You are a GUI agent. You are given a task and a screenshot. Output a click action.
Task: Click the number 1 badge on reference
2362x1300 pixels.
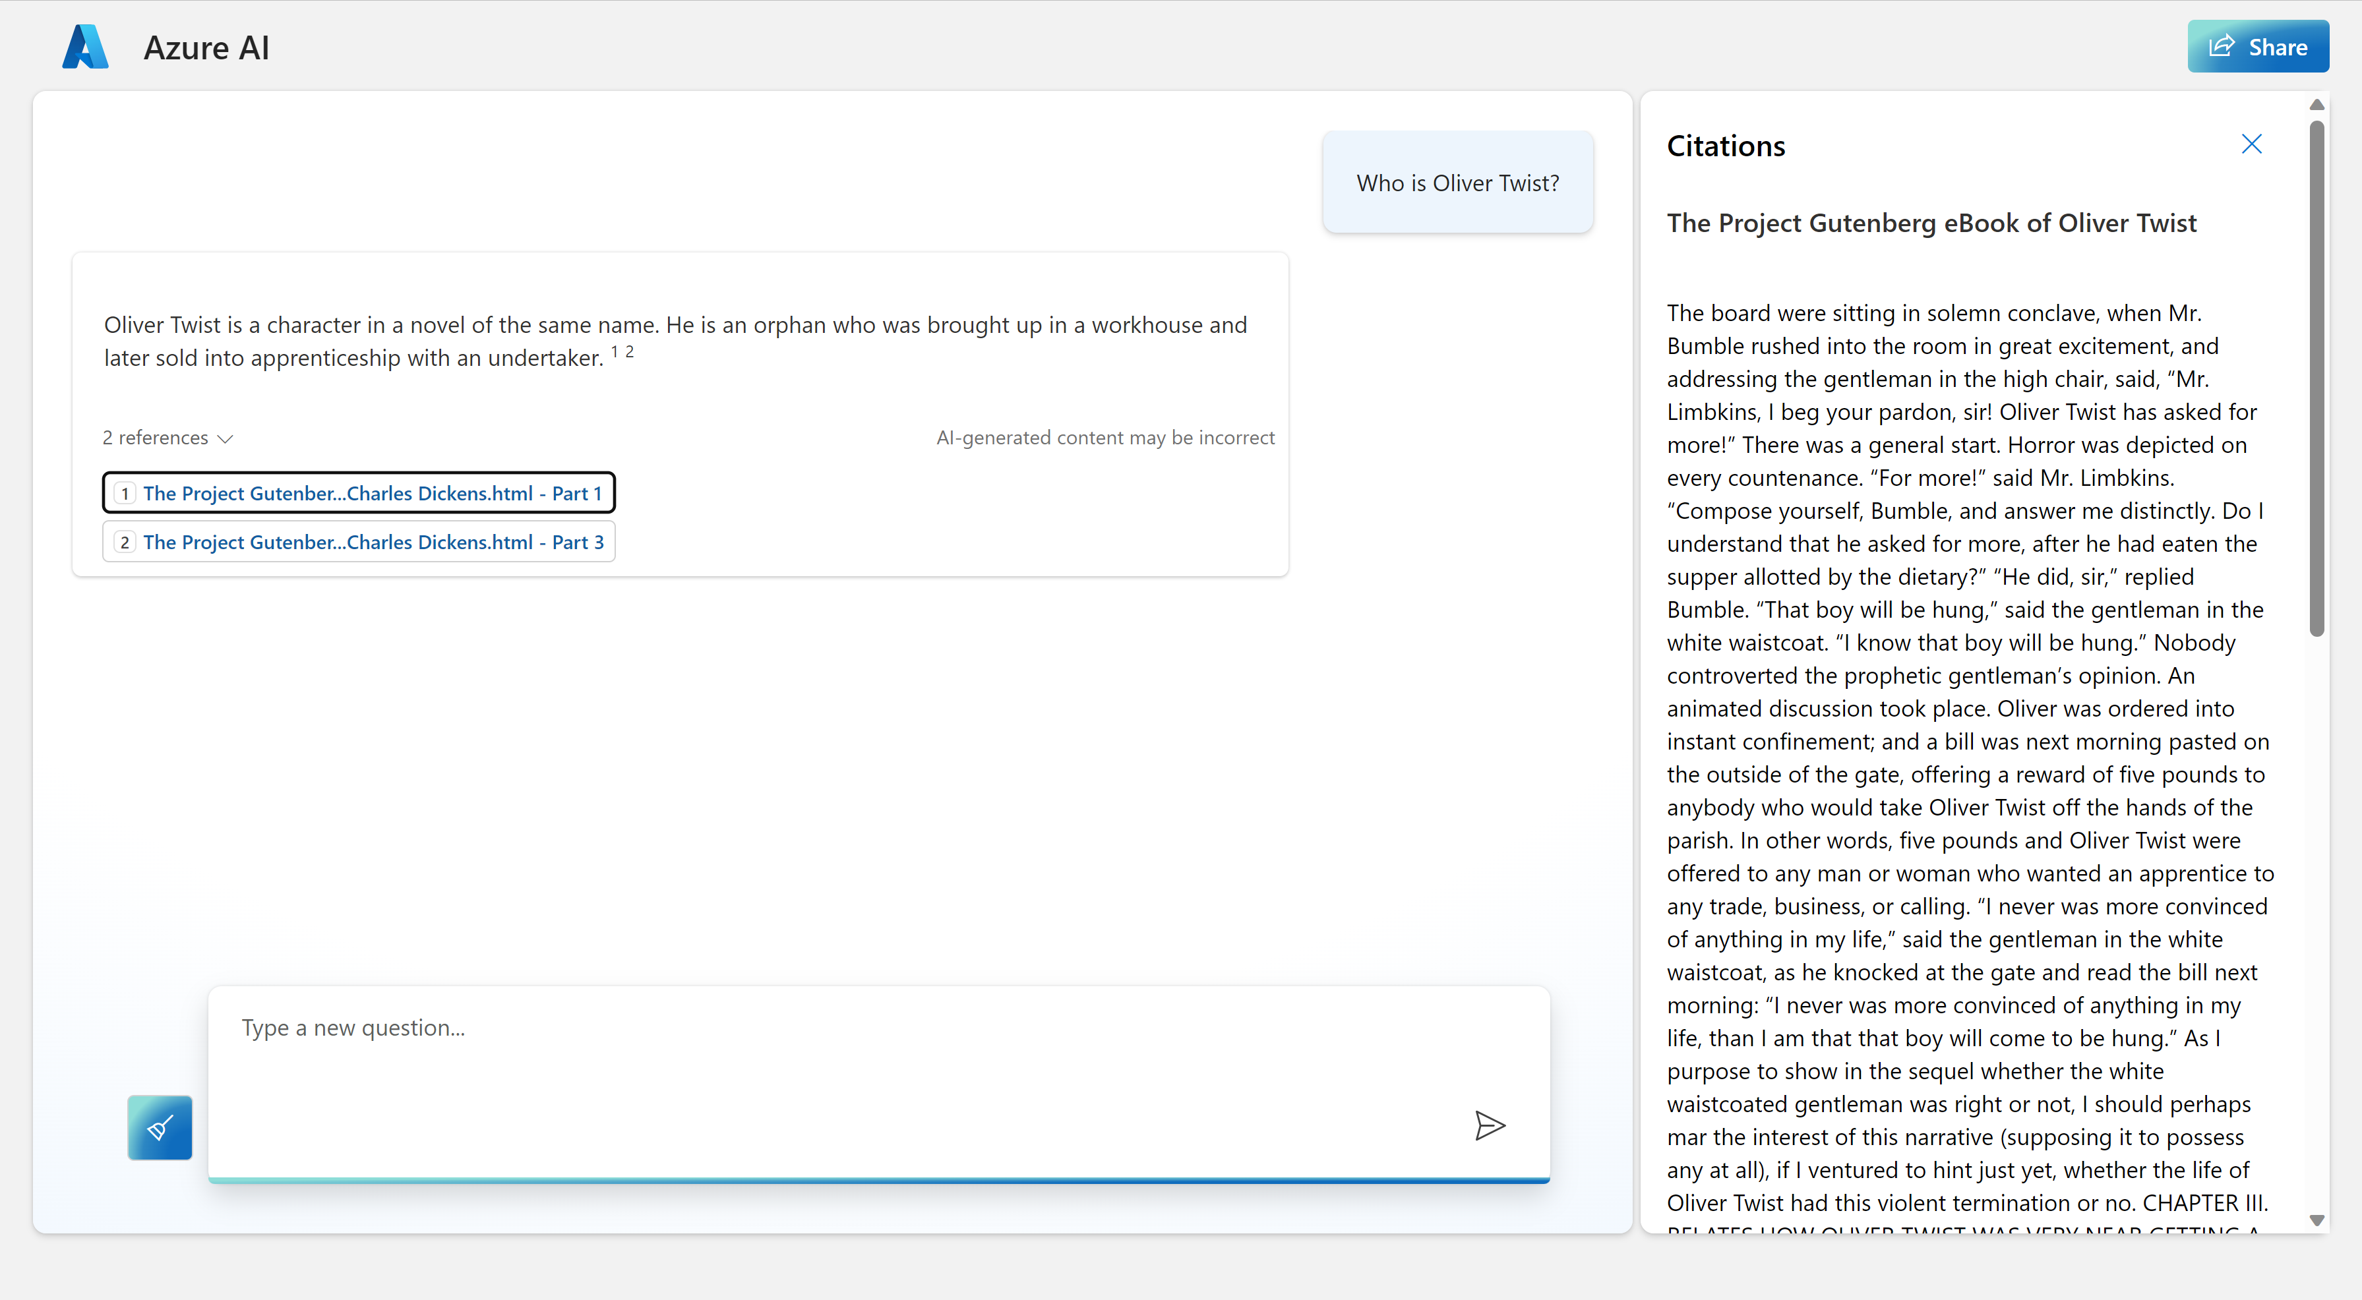[x=125, y=493]
